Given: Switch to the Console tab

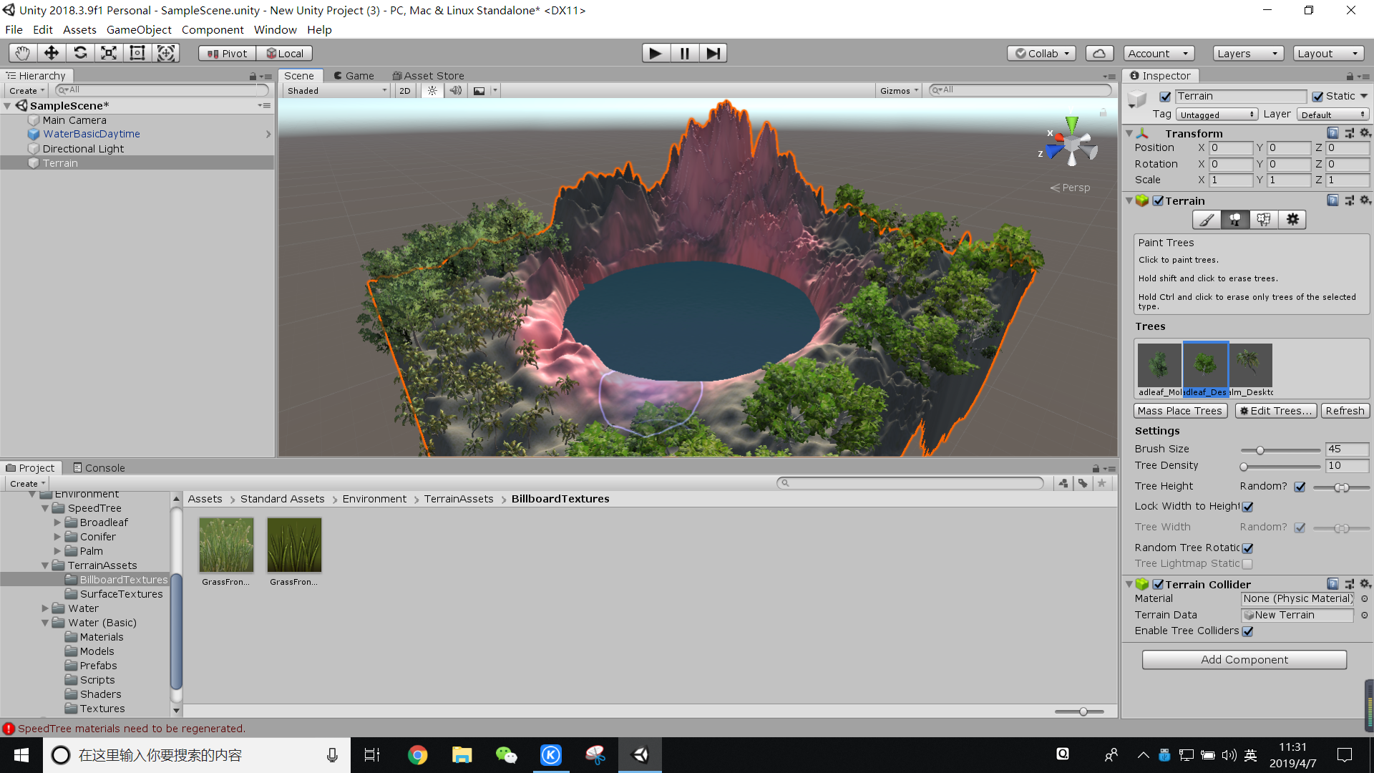Looking at the screenshot, I should 99,467.
